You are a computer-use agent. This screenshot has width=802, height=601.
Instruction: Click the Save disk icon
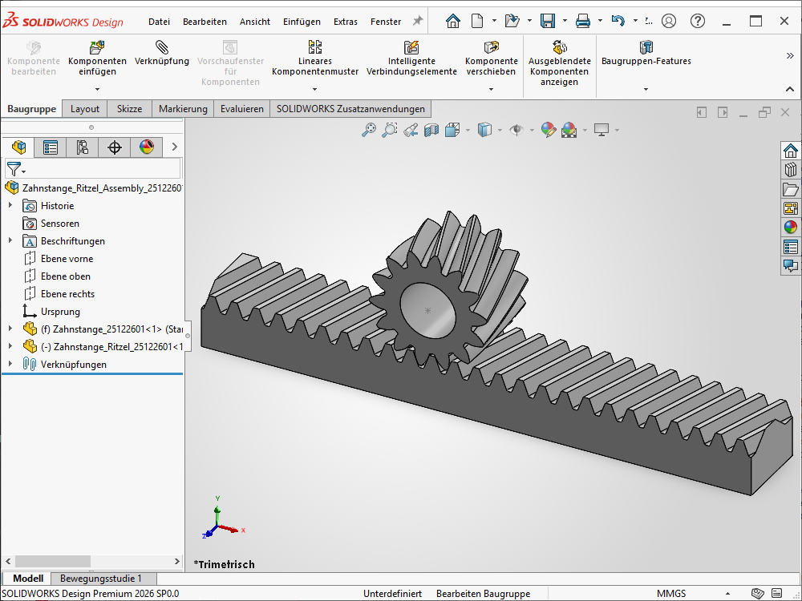point(548,21)
